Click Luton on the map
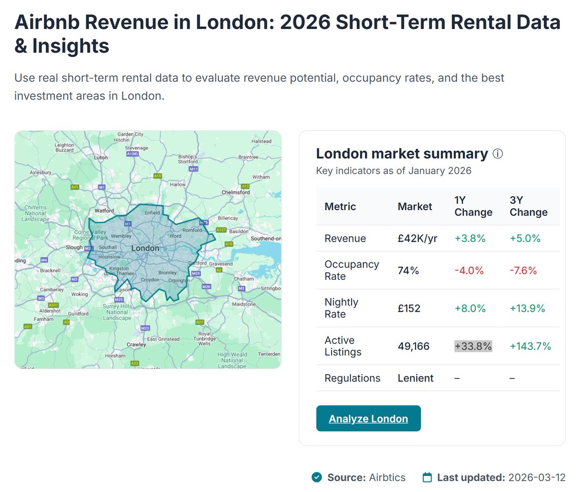The width and height of the screenshot is (580, 492). click(101, 158)
